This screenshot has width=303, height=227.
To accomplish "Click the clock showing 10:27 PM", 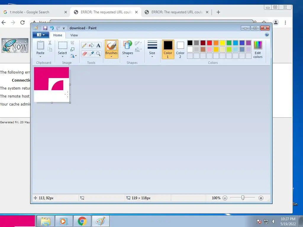I will point(288,219).
